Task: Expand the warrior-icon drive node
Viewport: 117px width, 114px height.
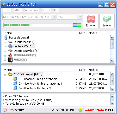Action: point(5,60)
